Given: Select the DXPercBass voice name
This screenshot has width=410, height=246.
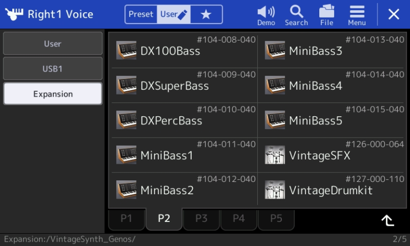Looking at the screenshot, I should 171,121.
